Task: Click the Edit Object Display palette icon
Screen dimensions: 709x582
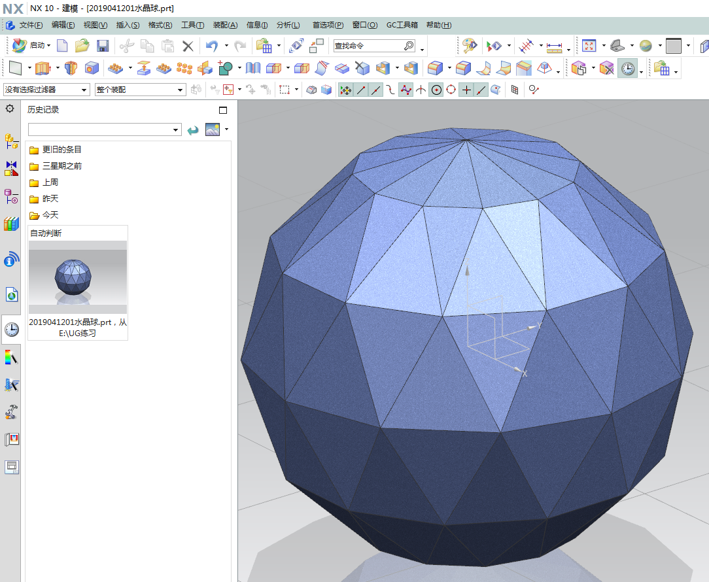Action: (x=470, y=45)
